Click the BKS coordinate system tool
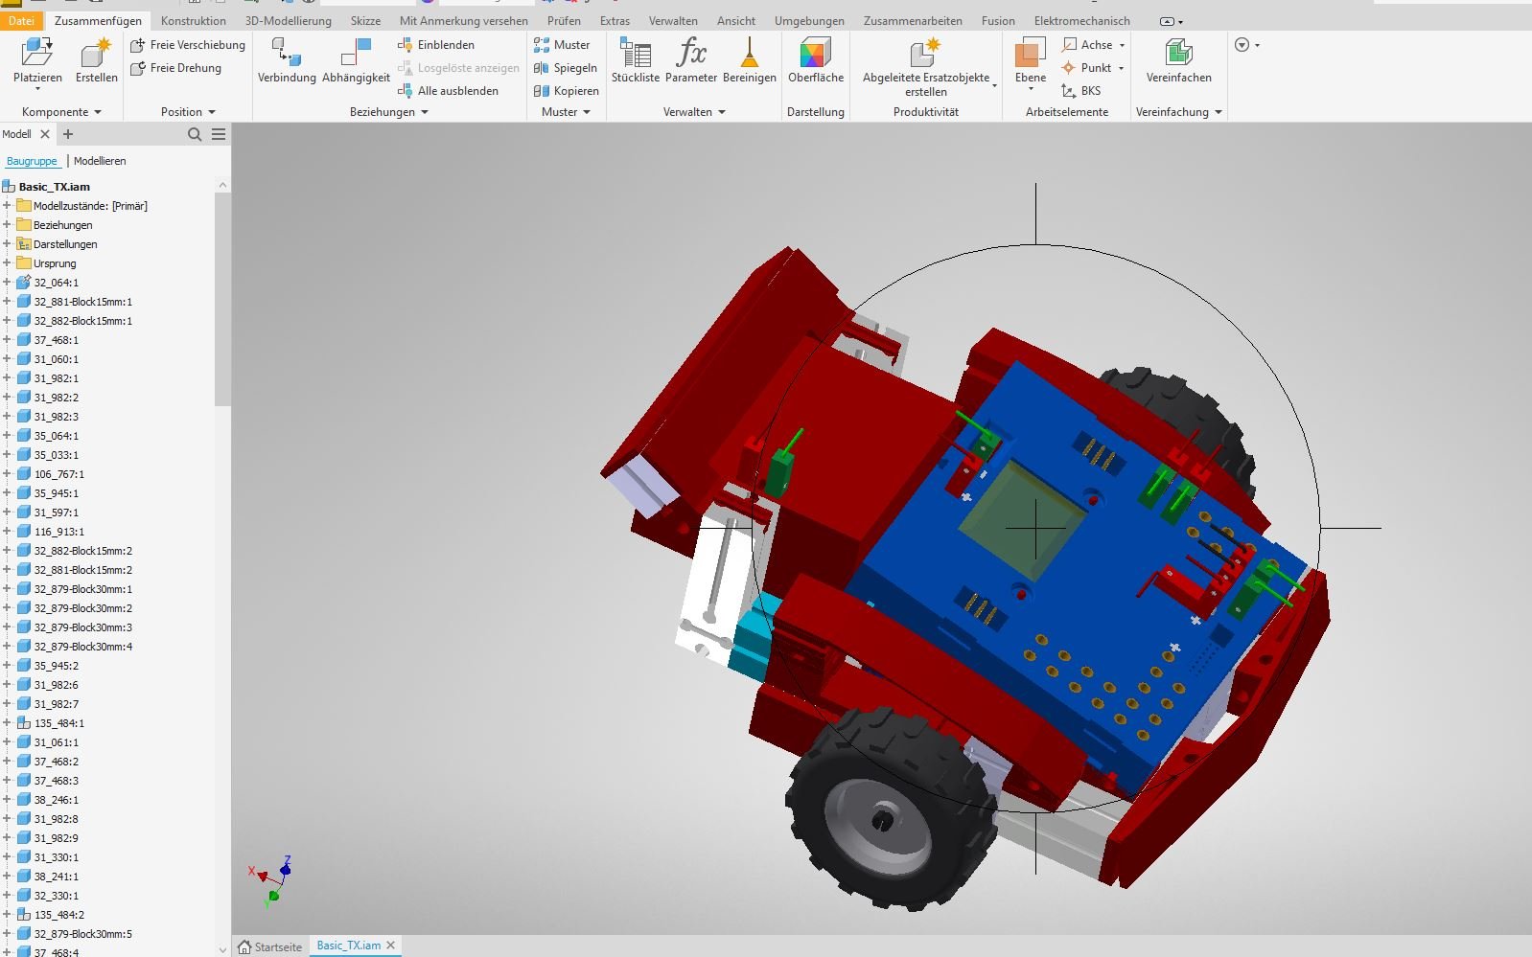This screenshot has width=1532, height=957. click(x=1080, y=91)
